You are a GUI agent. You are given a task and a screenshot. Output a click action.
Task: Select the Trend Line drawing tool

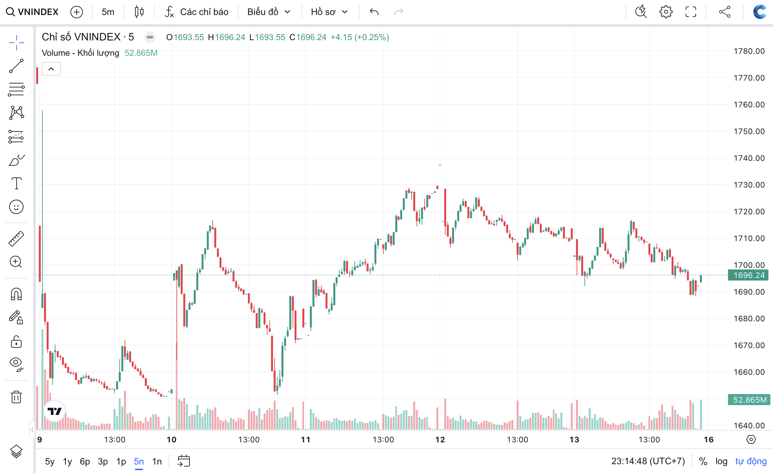coord(16,66)
